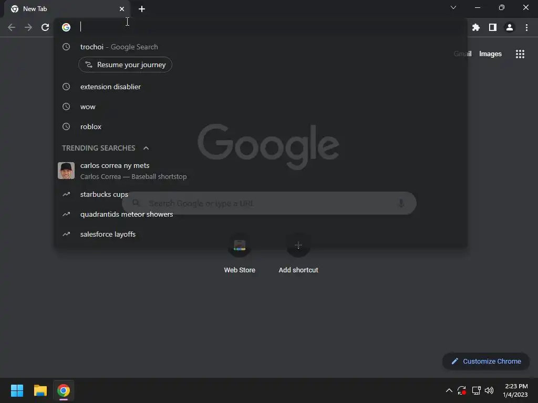538x403 pixels.
Task: Select the trochoi Google Search suggestion
Action: (261, 47)
